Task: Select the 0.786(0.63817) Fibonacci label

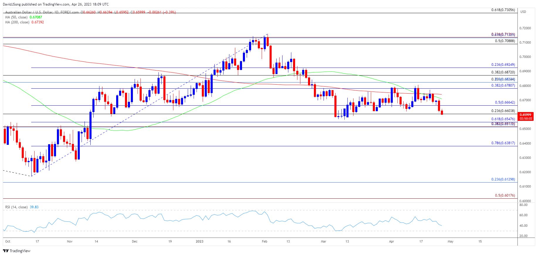Action: pos(503,143)
